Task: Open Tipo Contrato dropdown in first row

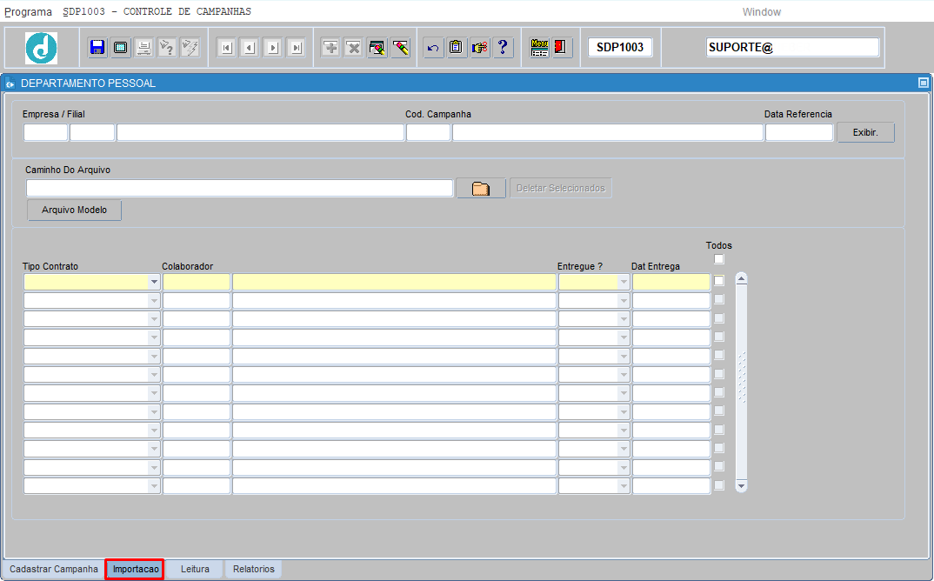Action: click(x=154, y=282)
